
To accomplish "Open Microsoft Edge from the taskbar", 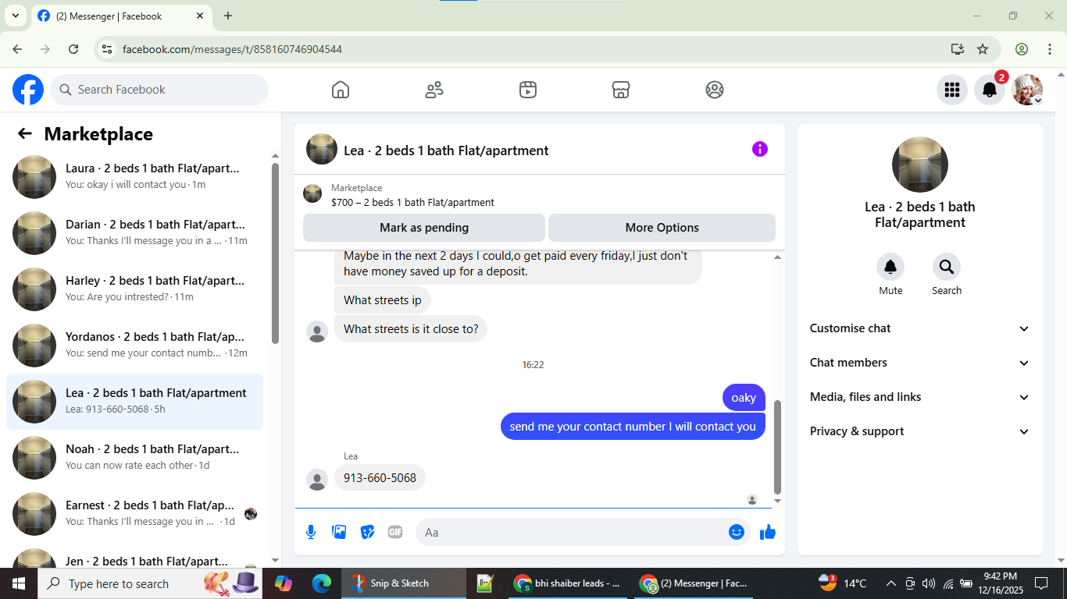I will tap(321, 583).
